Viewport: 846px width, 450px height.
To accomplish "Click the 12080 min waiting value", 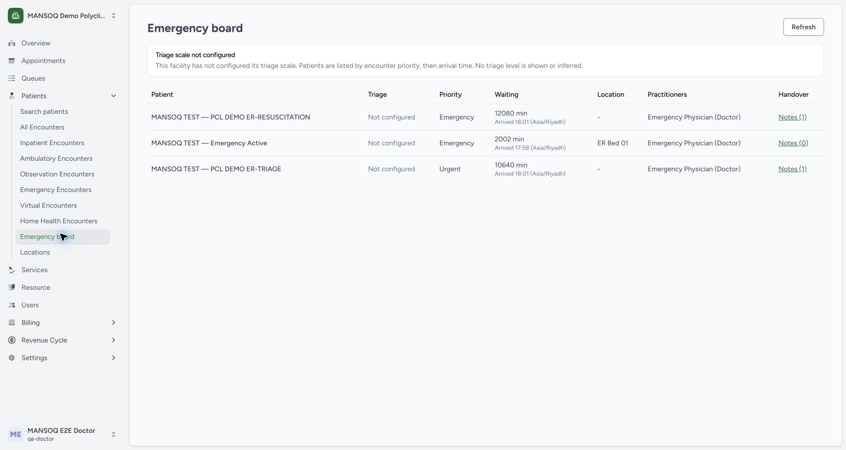I will [x=511, y=113].
